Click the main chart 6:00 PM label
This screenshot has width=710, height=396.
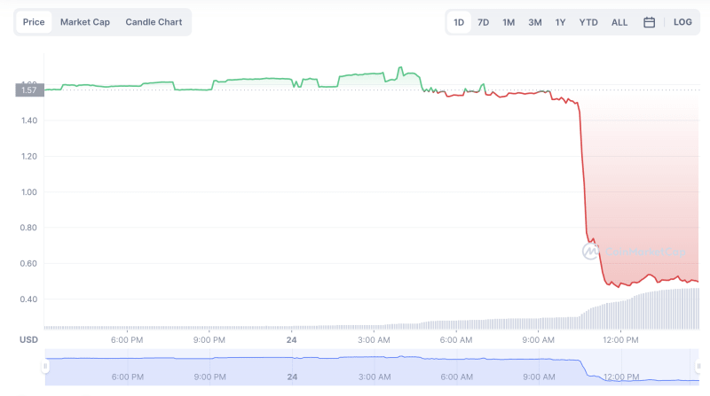click(127, 340)
